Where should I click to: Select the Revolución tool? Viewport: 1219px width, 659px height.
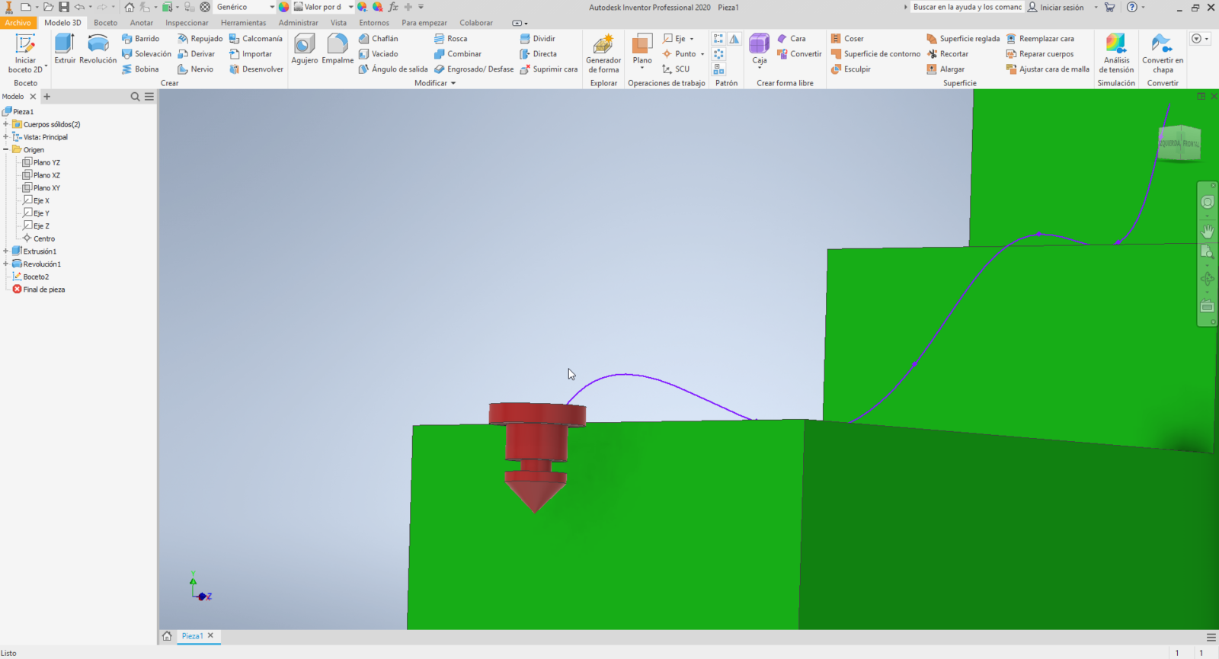(x=98, y=49)
